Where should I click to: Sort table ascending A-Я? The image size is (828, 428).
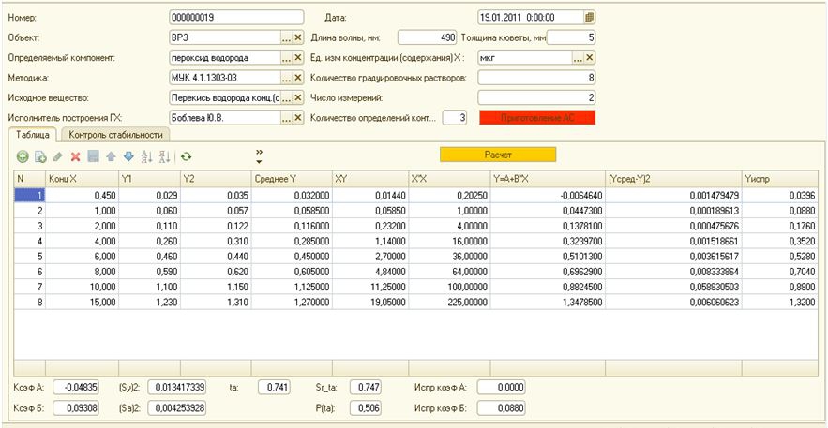[146, 156]
